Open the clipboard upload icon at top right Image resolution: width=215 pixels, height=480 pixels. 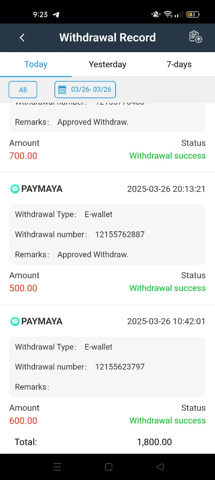point(195,37)
